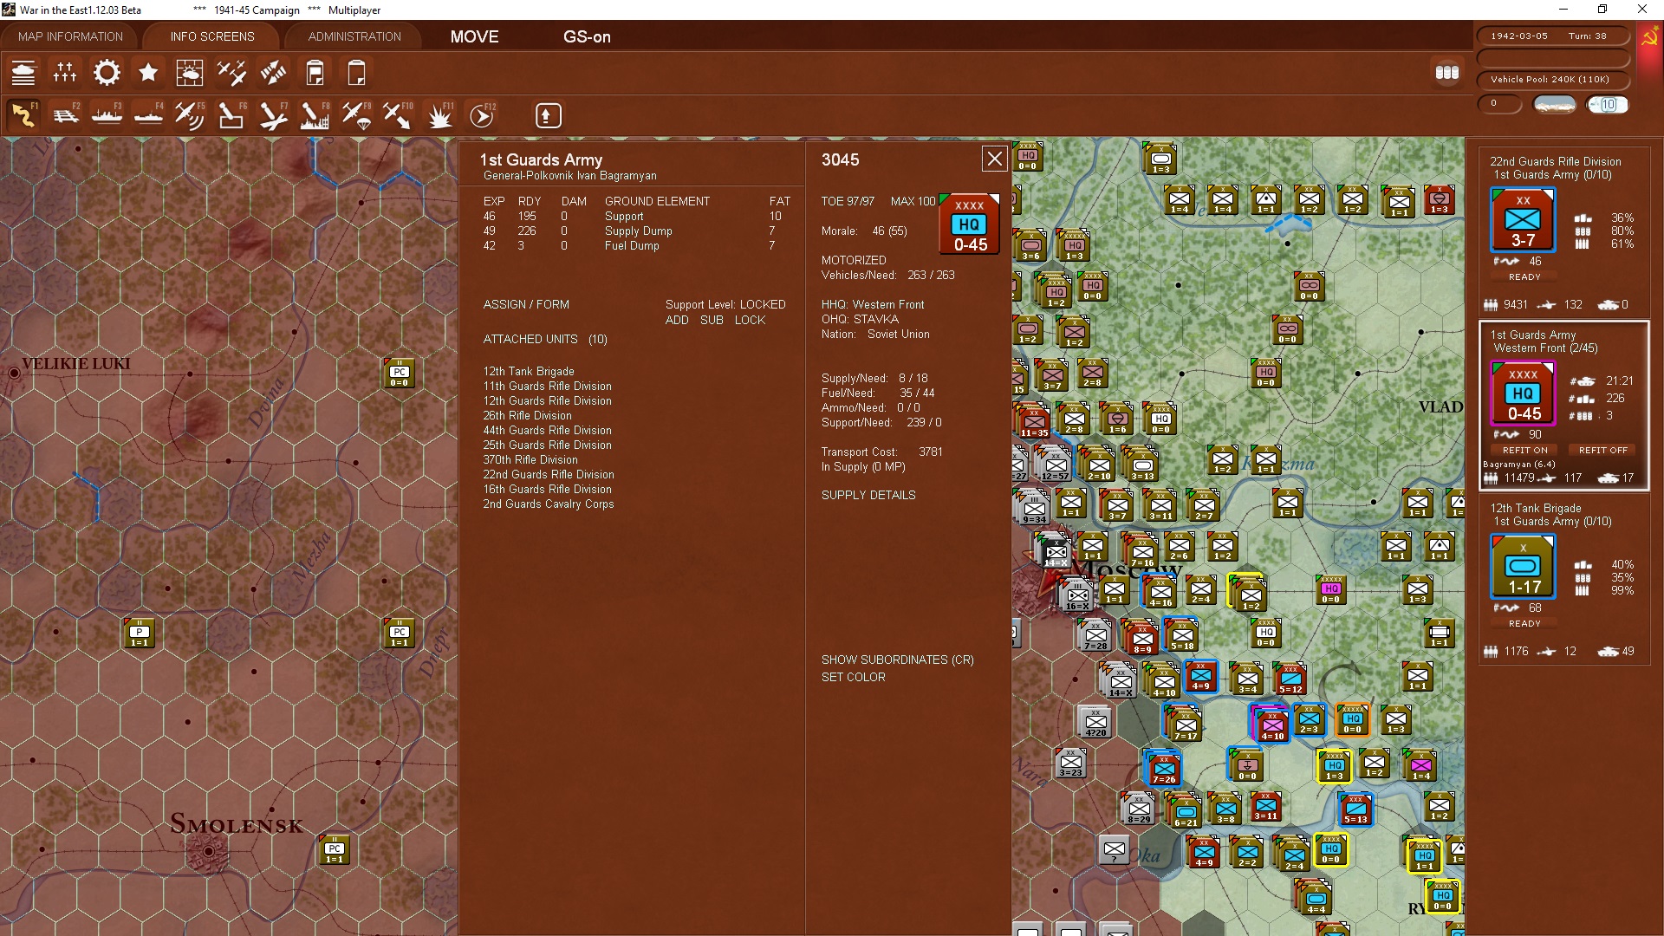1664x936 pixels.
Task: Select the F2 rail move mode
Action: tap(65, 115)
